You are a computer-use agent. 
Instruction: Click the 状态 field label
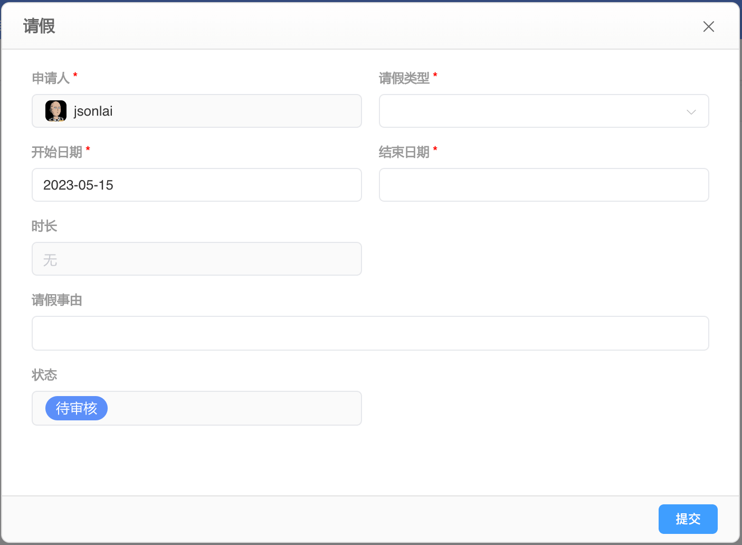(x=44, y=375)
